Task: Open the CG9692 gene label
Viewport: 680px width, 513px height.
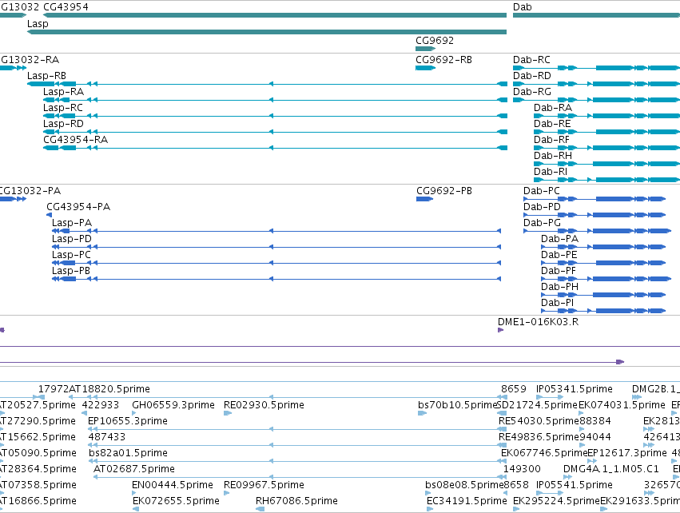Action: tap(435, 40)
